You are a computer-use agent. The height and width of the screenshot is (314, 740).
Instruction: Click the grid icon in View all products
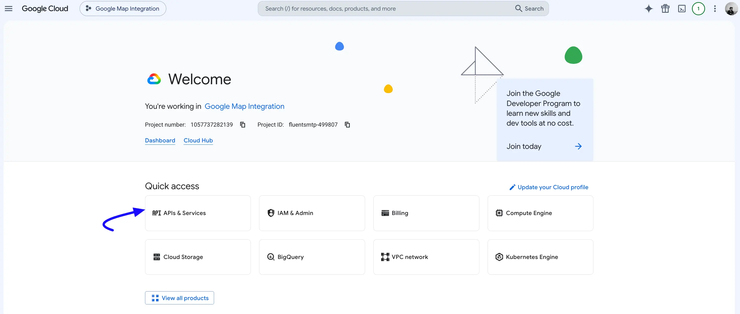coord(155,298)
